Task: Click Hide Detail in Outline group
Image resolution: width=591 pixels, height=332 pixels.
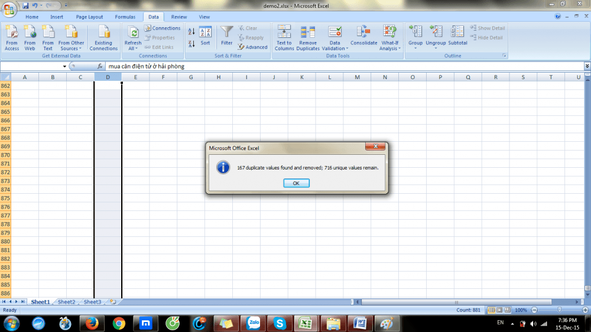Action: click(486, 38)
